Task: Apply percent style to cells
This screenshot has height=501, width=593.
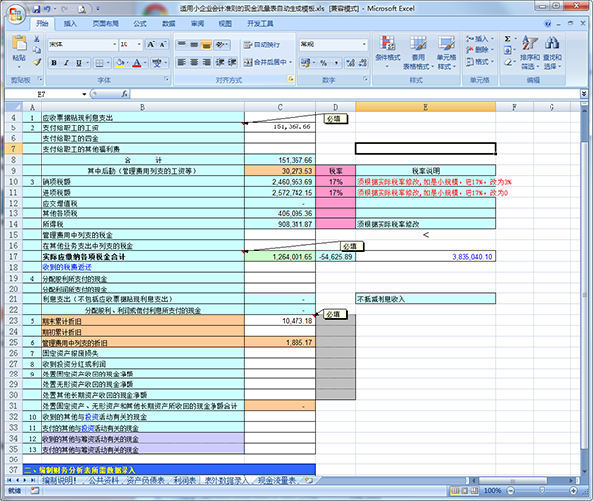Action: [324, 63]
